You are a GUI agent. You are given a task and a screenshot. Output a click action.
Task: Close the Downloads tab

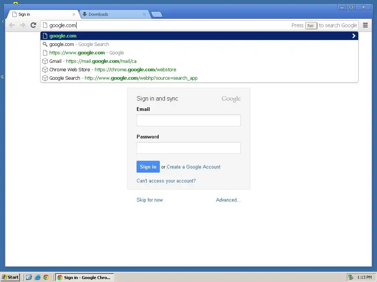144,14
